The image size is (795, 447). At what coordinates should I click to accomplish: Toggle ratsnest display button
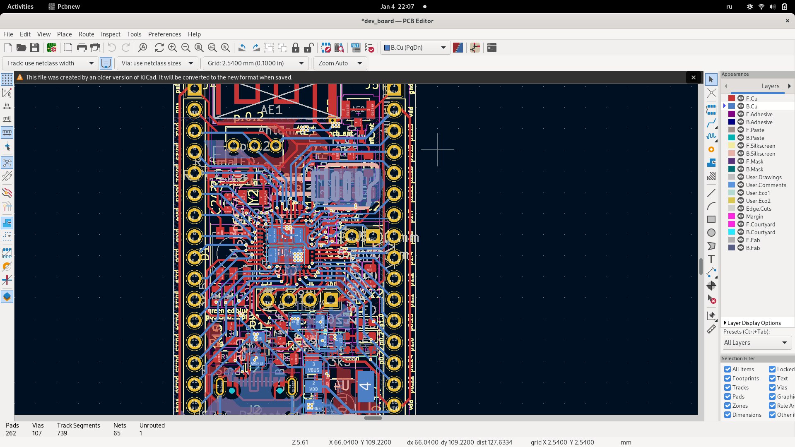click(x=7, y=163)
